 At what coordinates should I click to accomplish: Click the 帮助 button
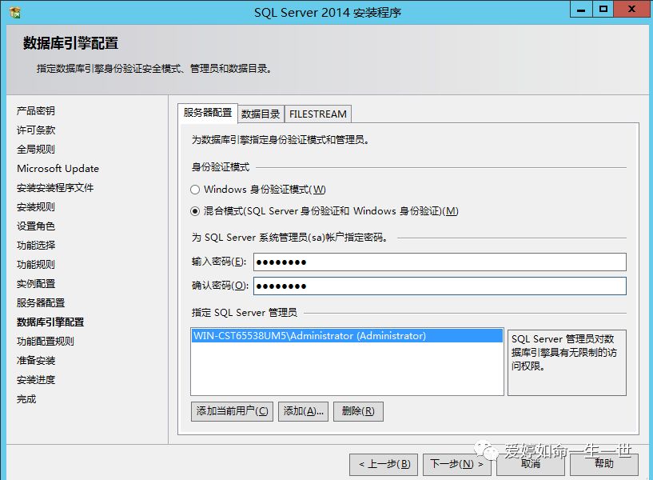pos(604,464)
